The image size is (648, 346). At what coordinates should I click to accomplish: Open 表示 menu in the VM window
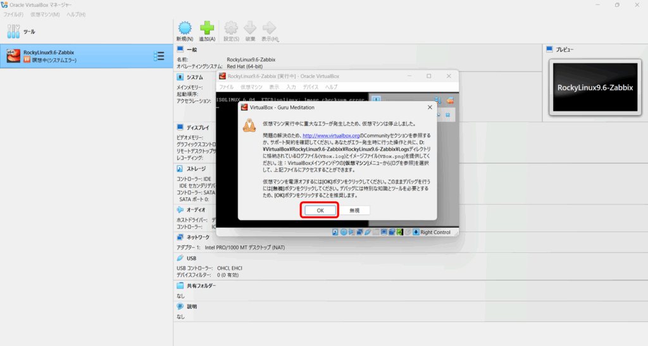pyautogui.click(x=274, y=87)
